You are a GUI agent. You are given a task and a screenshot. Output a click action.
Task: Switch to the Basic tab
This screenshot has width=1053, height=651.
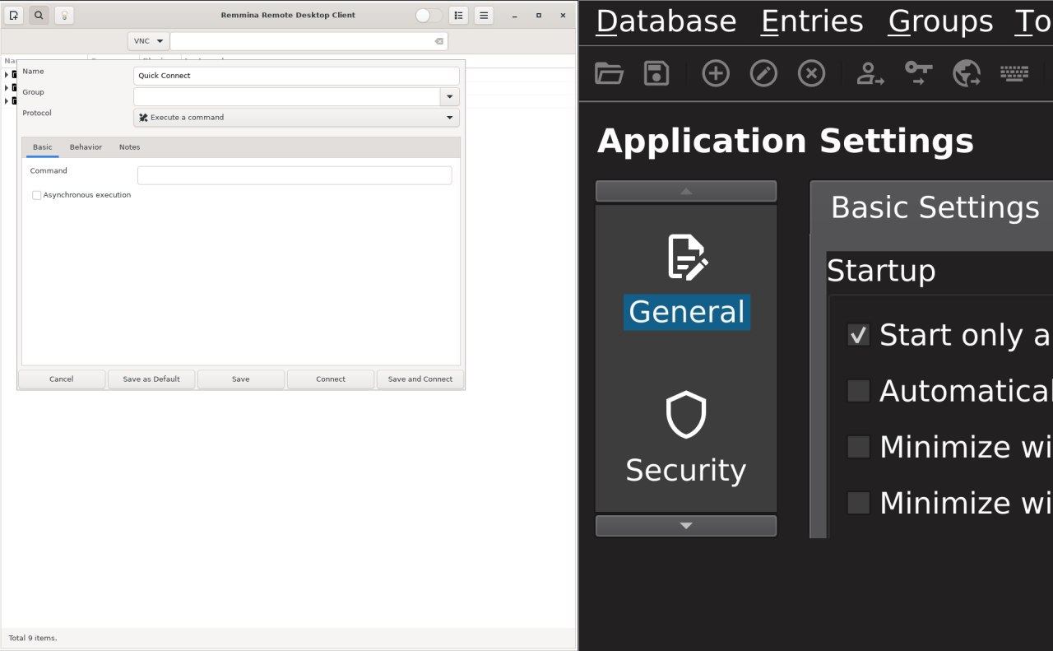point(42,147)
